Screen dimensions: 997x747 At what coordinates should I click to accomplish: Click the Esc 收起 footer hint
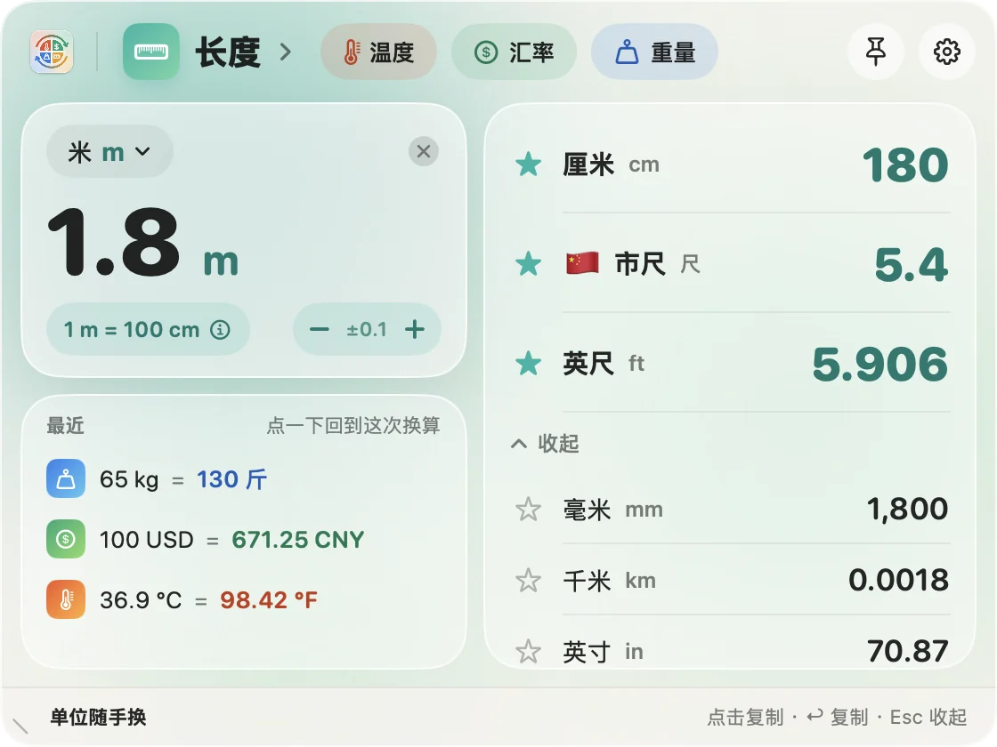tap(928, 717)
